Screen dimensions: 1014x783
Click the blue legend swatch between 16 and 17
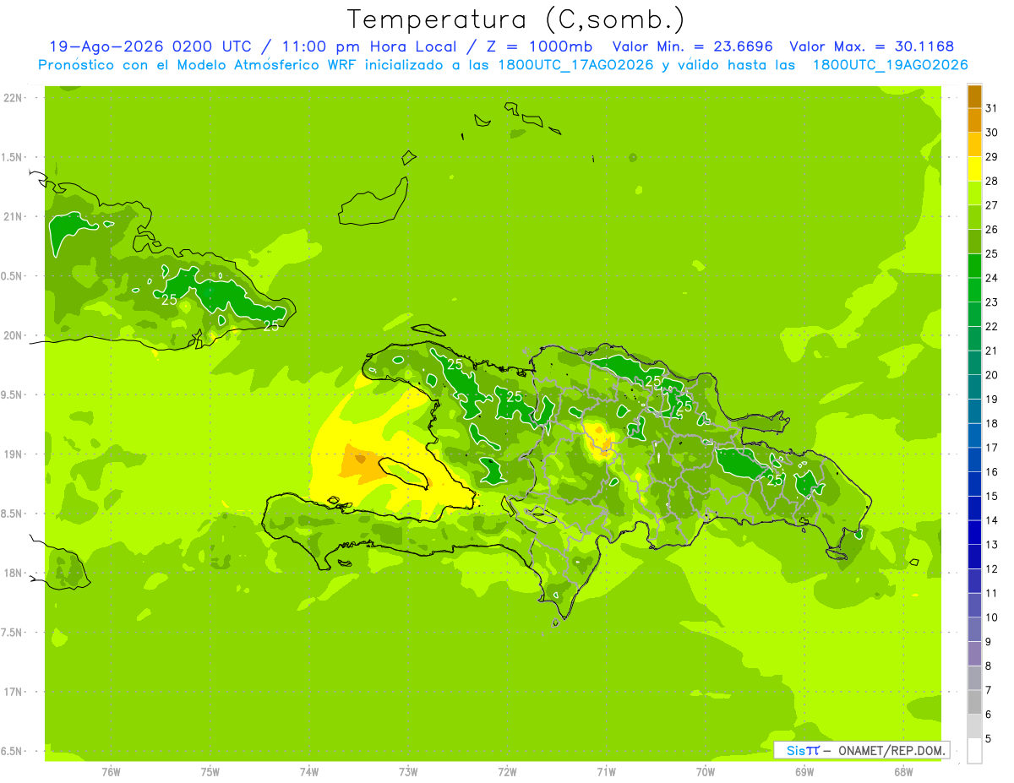tap(974, 460)
